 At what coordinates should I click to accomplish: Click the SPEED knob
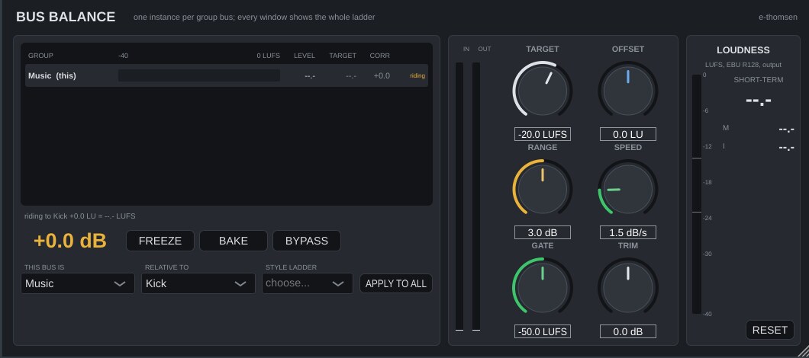628,189
